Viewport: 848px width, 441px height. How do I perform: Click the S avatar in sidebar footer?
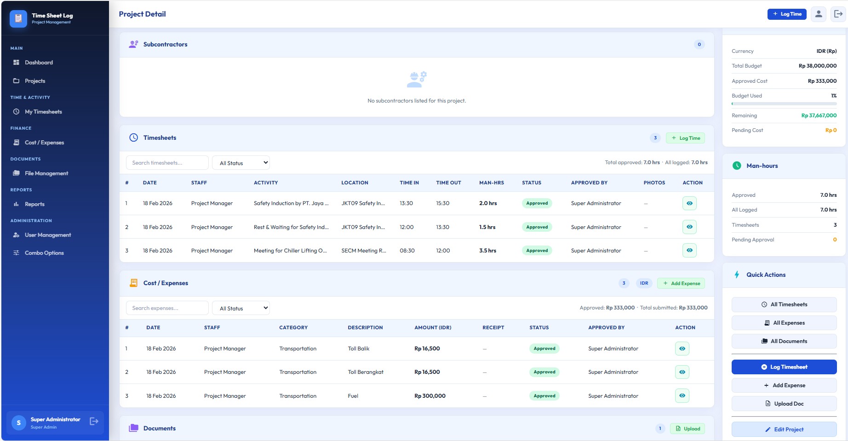[18, 423]
